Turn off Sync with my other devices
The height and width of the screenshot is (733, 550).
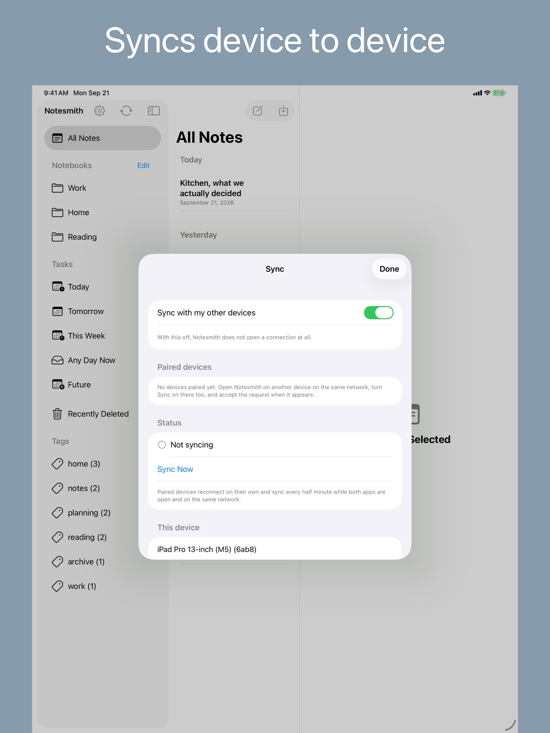pyautogui.click(x=378, y=313)
